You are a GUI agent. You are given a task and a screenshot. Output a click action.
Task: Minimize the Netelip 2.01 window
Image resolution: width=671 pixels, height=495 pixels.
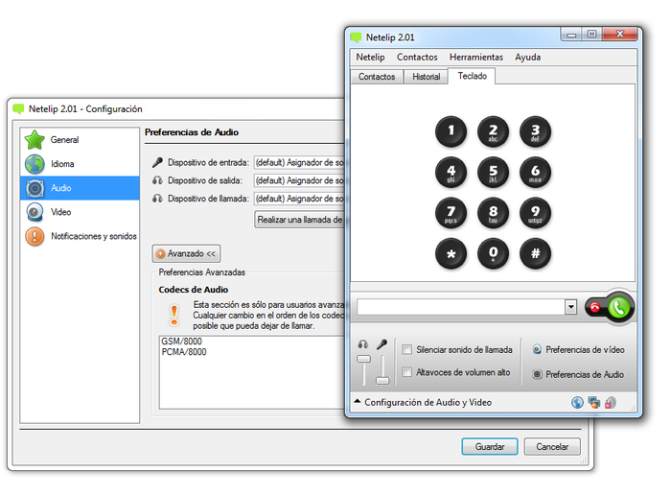(571, 35)
